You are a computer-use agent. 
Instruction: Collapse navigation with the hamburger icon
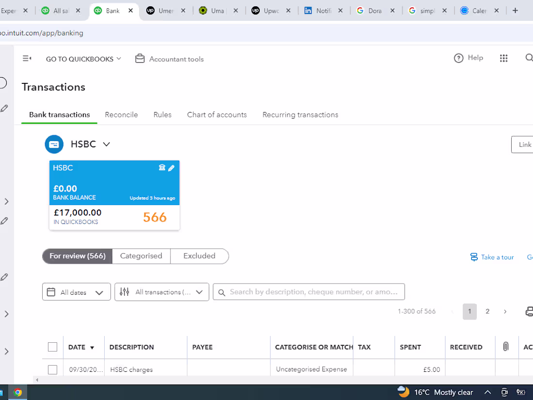27,58
